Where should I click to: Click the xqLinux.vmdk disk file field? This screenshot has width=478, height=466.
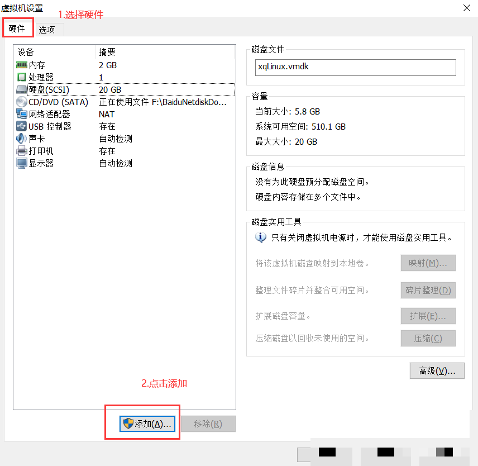356,68
